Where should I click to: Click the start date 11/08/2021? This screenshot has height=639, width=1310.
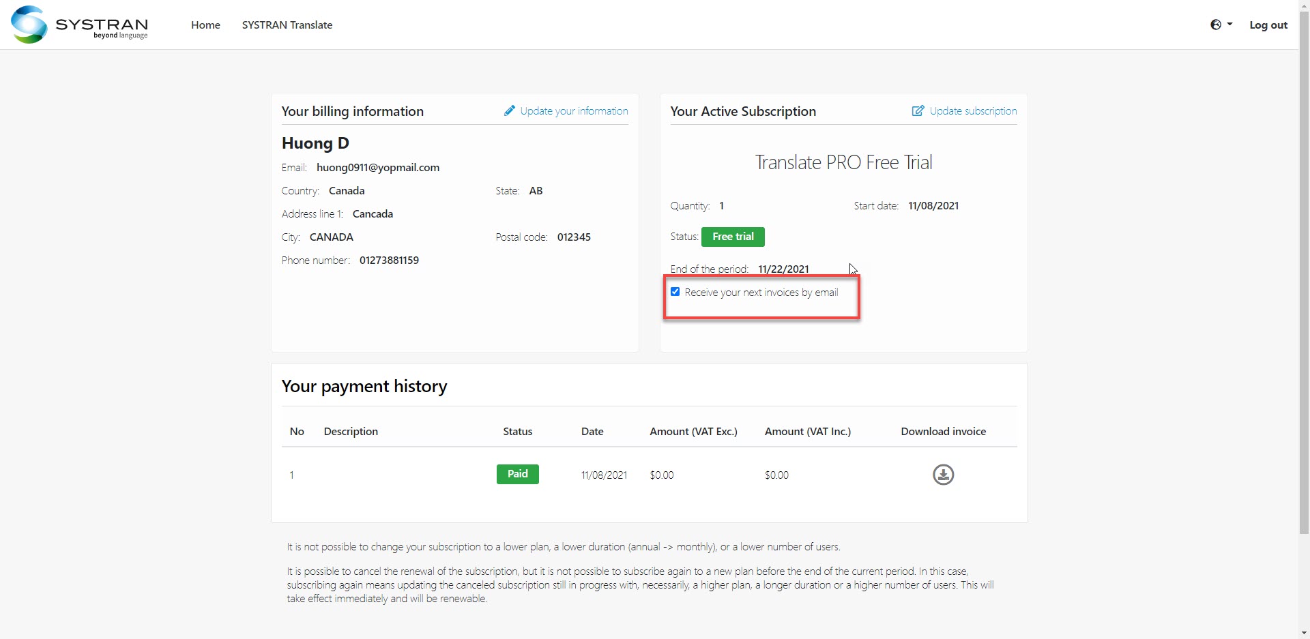tap(933, 205)
